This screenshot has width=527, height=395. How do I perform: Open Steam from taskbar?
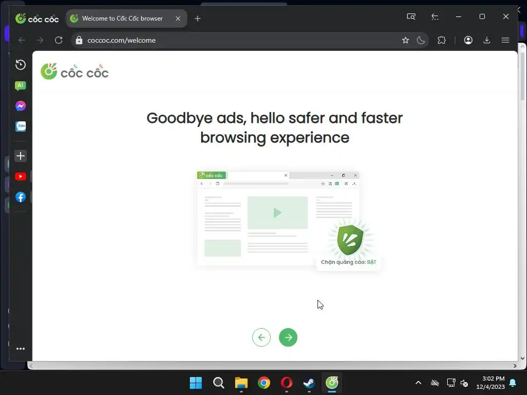309,383
